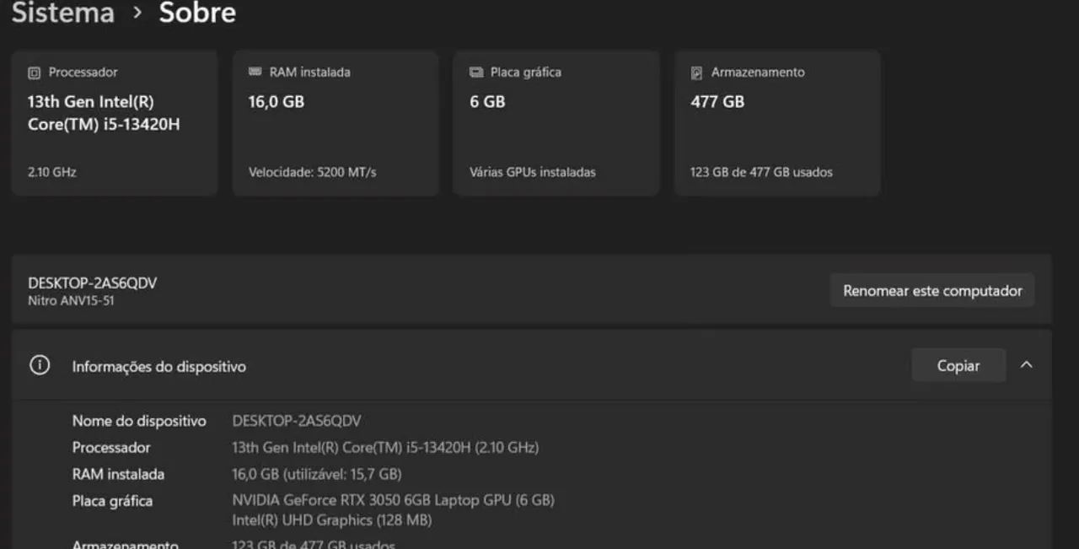Screen dimensions: 1079x549
Task: Select 16,0 GB (utilizável: 15,7 GB) value
Action: 317,475
